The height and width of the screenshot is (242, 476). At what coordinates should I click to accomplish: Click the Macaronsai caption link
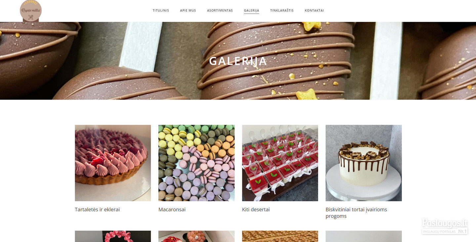(172, 210)
